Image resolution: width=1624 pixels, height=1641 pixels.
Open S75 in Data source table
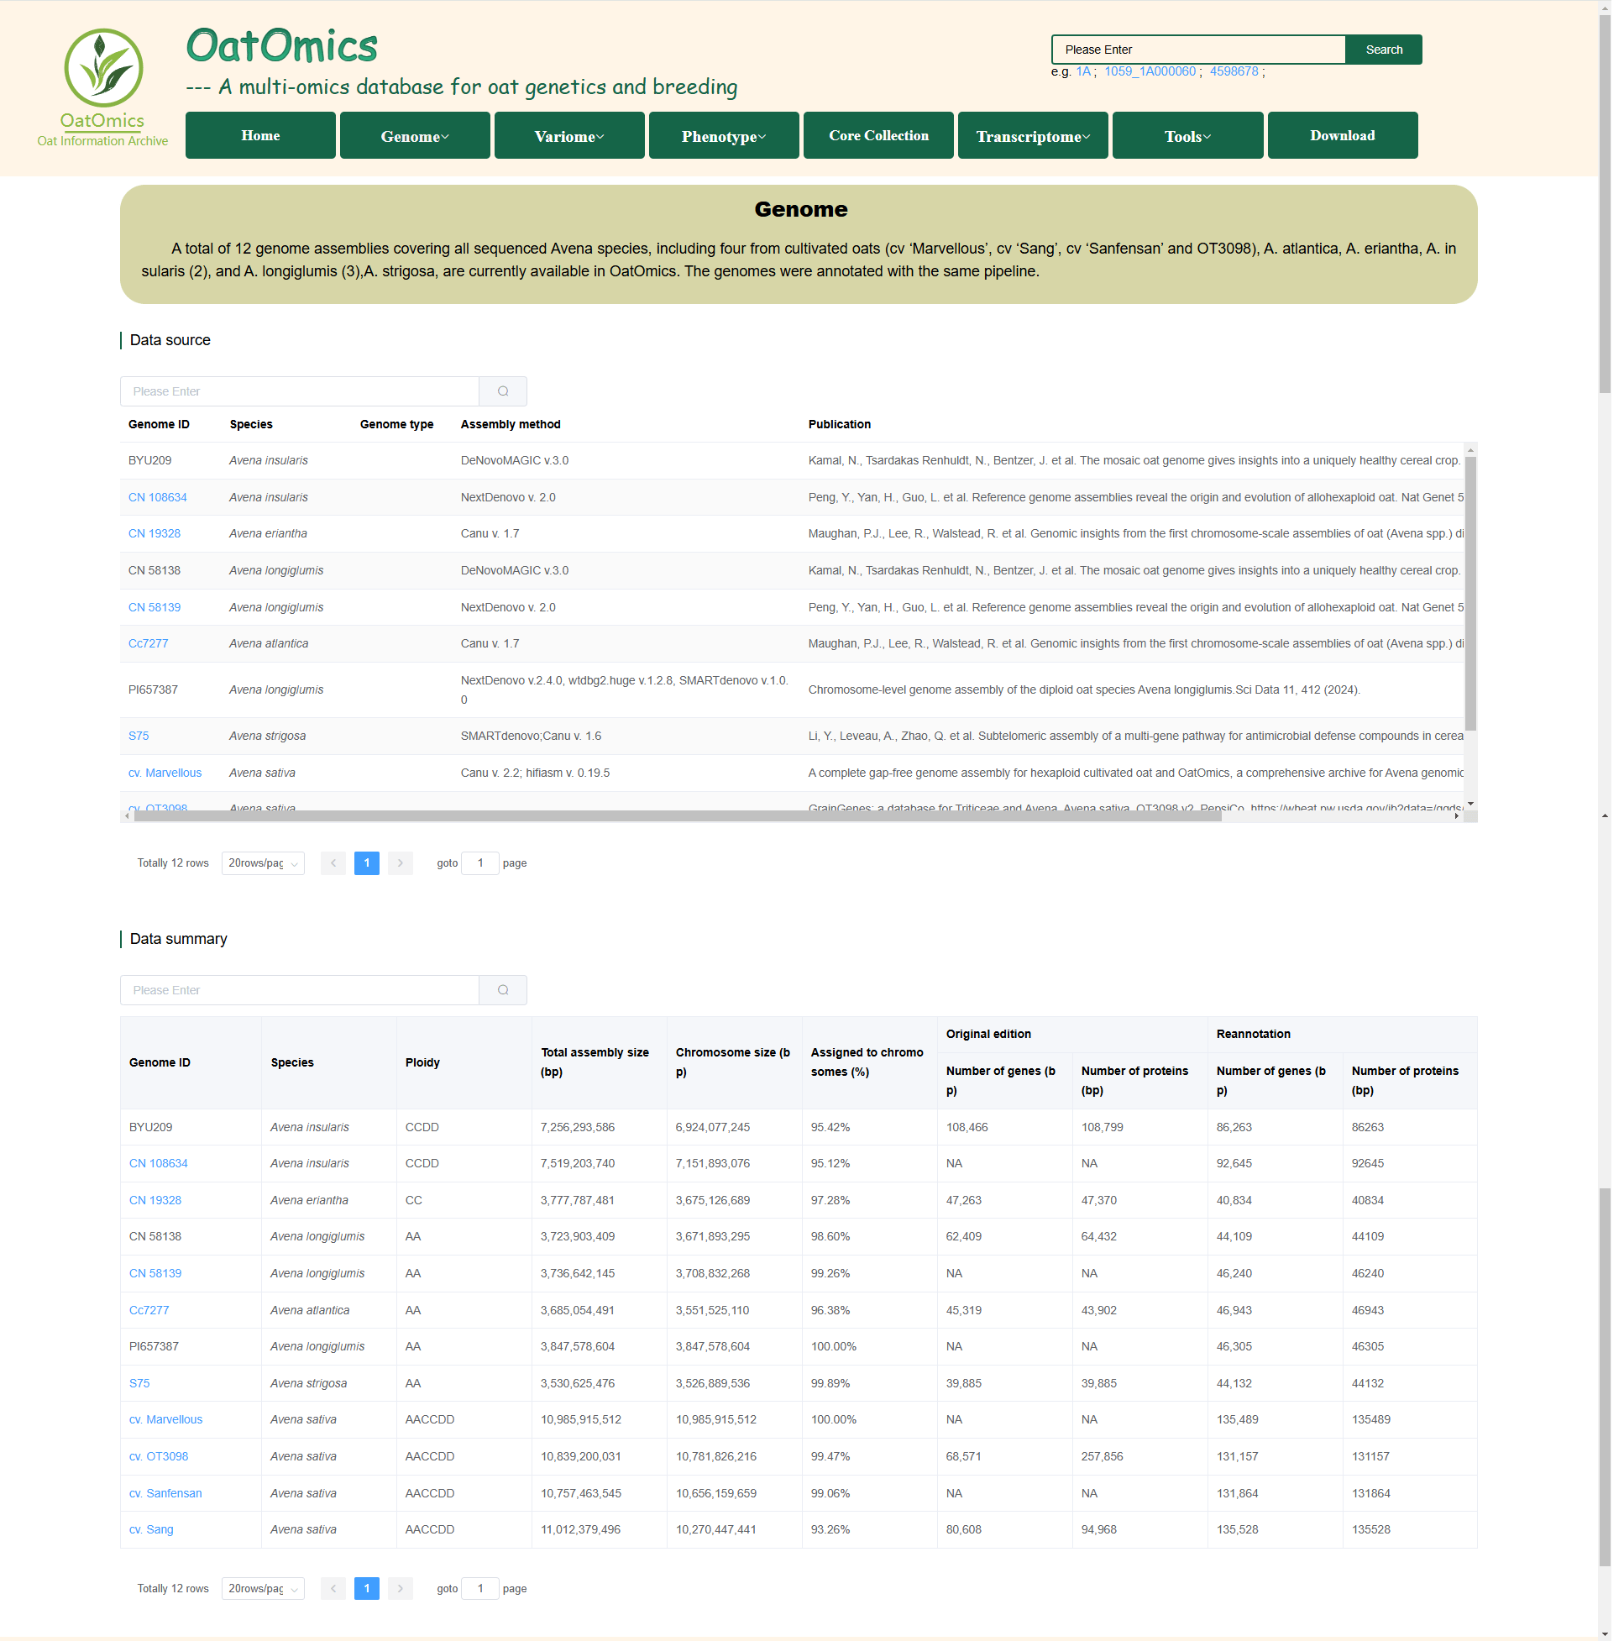[x=139, y=737]
